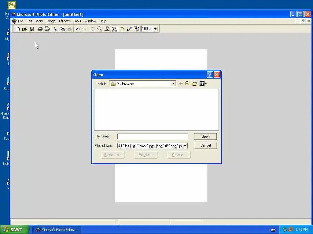Screen dimensions: 313x234
Task: Expand the Files of type dropdown
Action: [x=185, y=146]
